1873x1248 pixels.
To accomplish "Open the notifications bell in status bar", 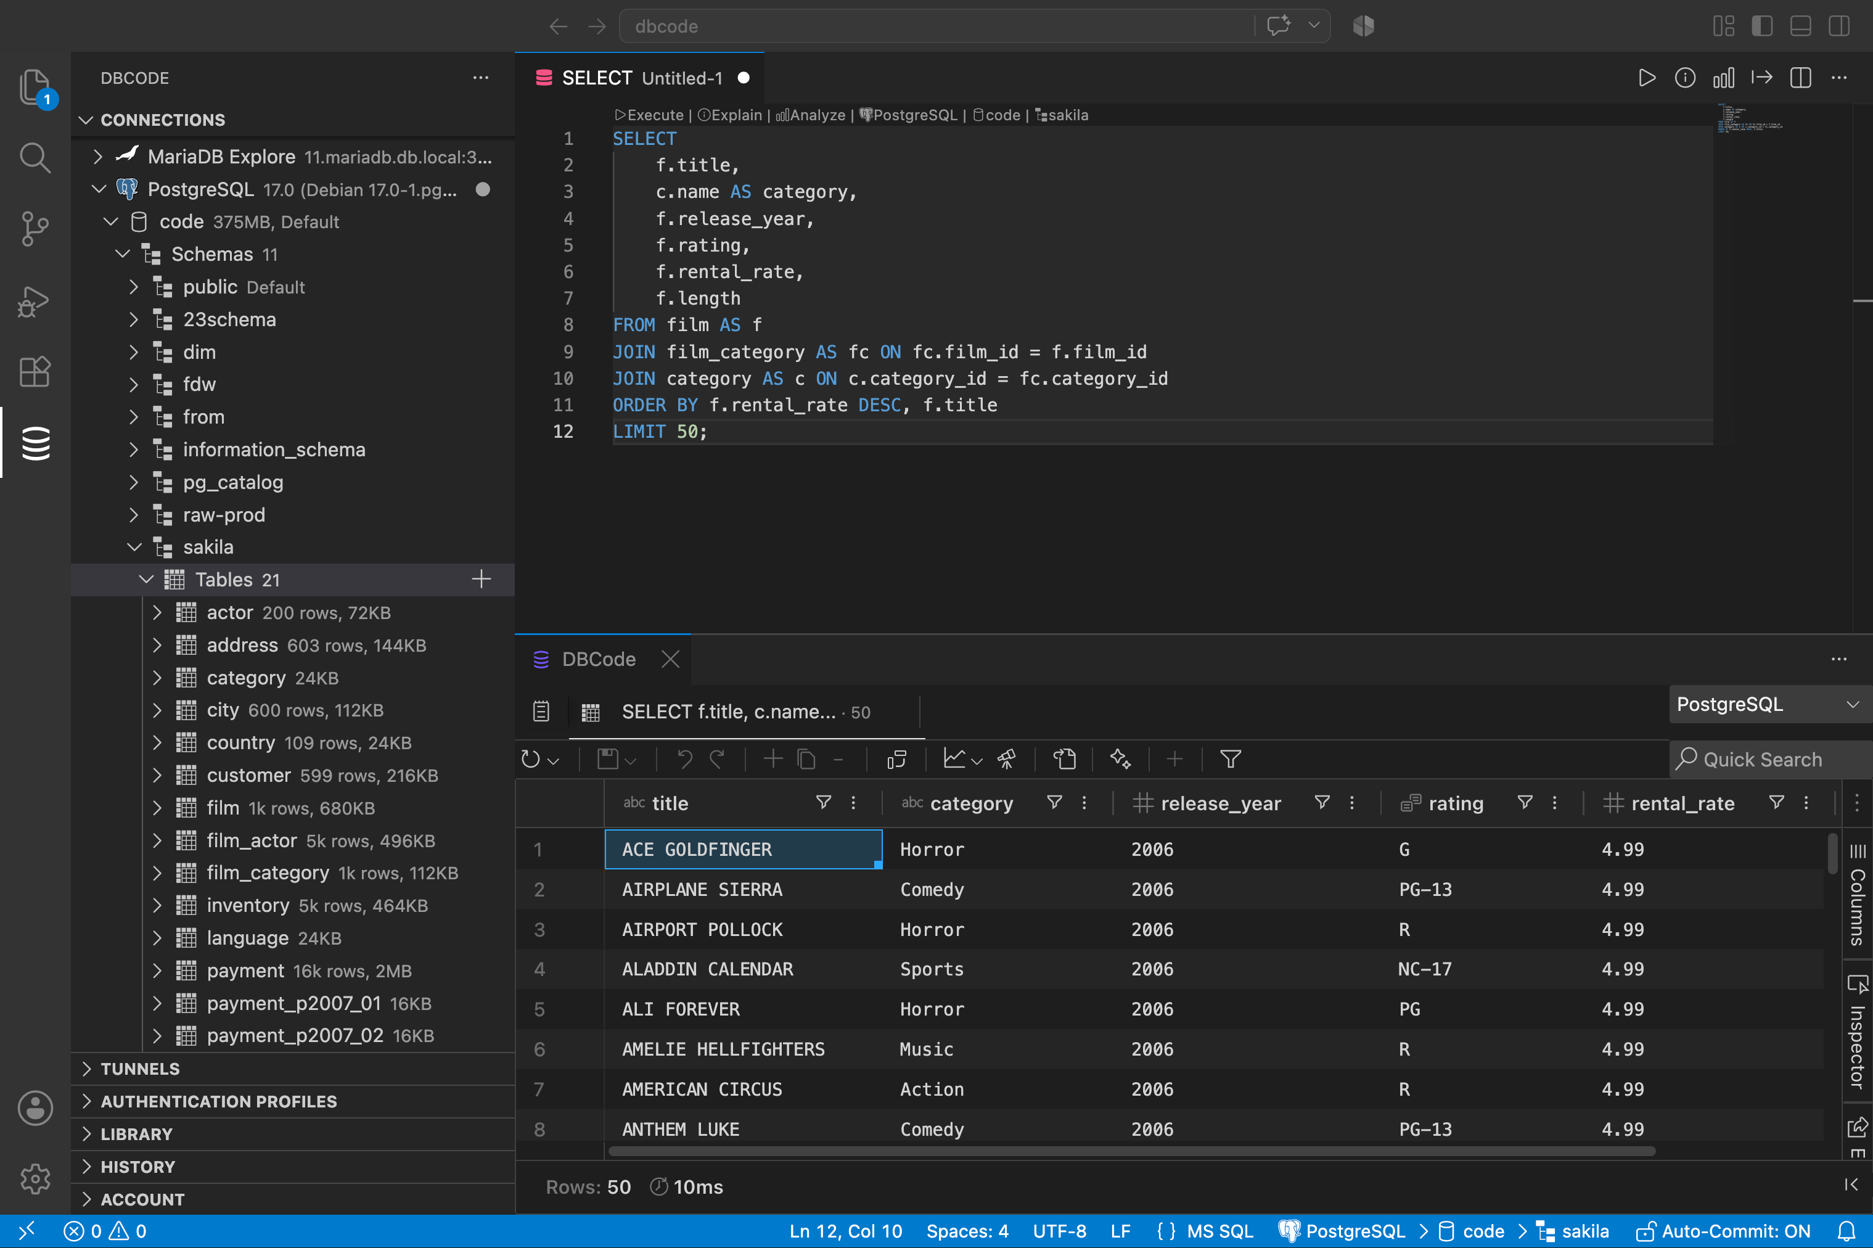I will (1846, 1231).
